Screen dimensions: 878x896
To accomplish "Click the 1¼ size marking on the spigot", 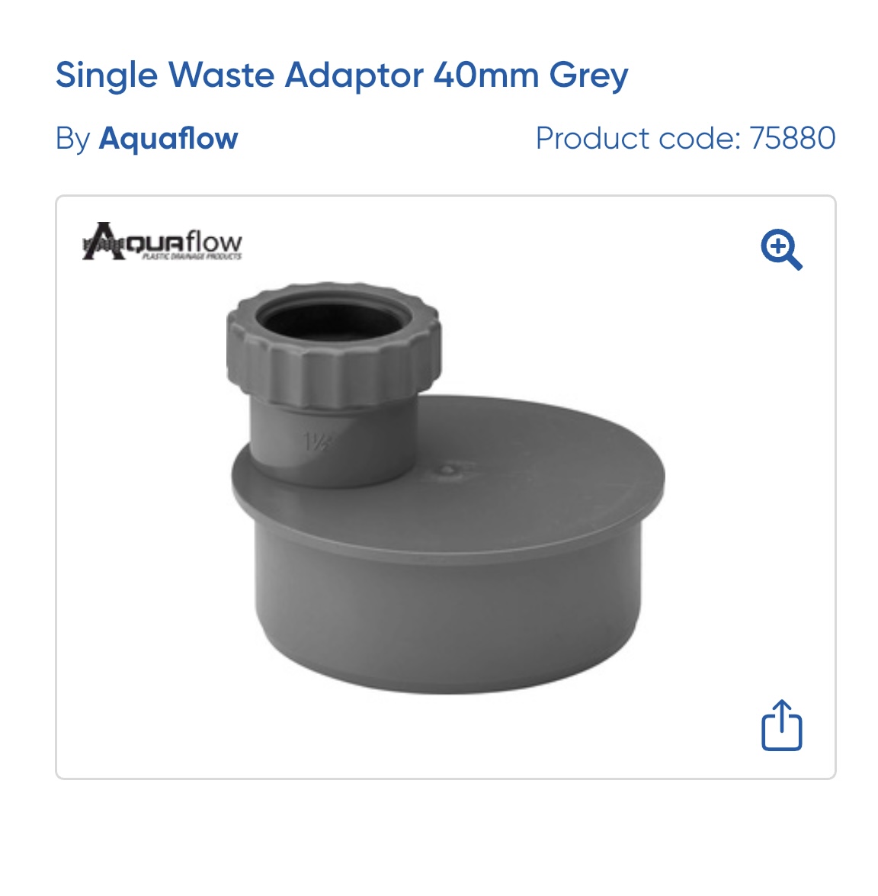I will pyautogui.click(x=316, y=442).
